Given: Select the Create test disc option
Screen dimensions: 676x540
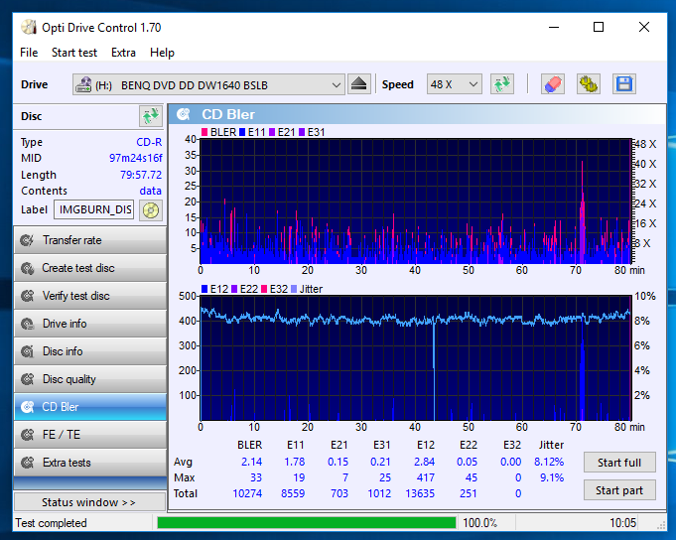Looking at the screenshot, I should (x=90, y=268).
